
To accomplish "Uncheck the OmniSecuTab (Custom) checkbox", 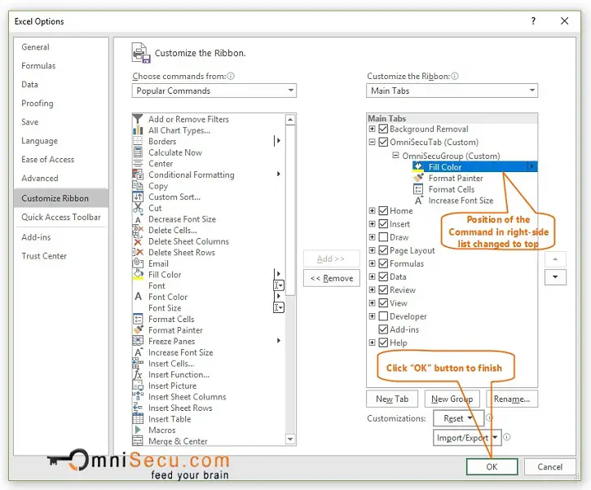I will [x=383, y=142].
